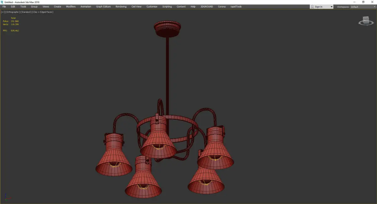
Task: Open the Civil View menu
Action: pyautogui.click(x=136, y=7)
